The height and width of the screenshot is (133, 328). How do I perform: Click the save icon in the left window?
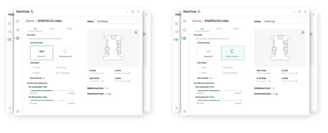click(136, 32)
